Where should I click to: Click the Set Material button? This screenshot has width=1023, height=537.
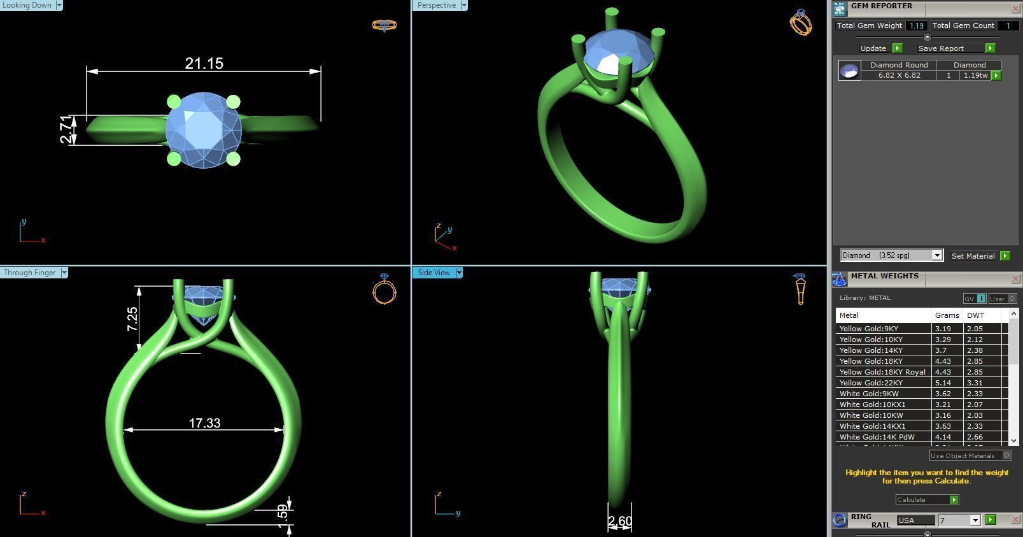pyautogui.click(x=973, y=255)
